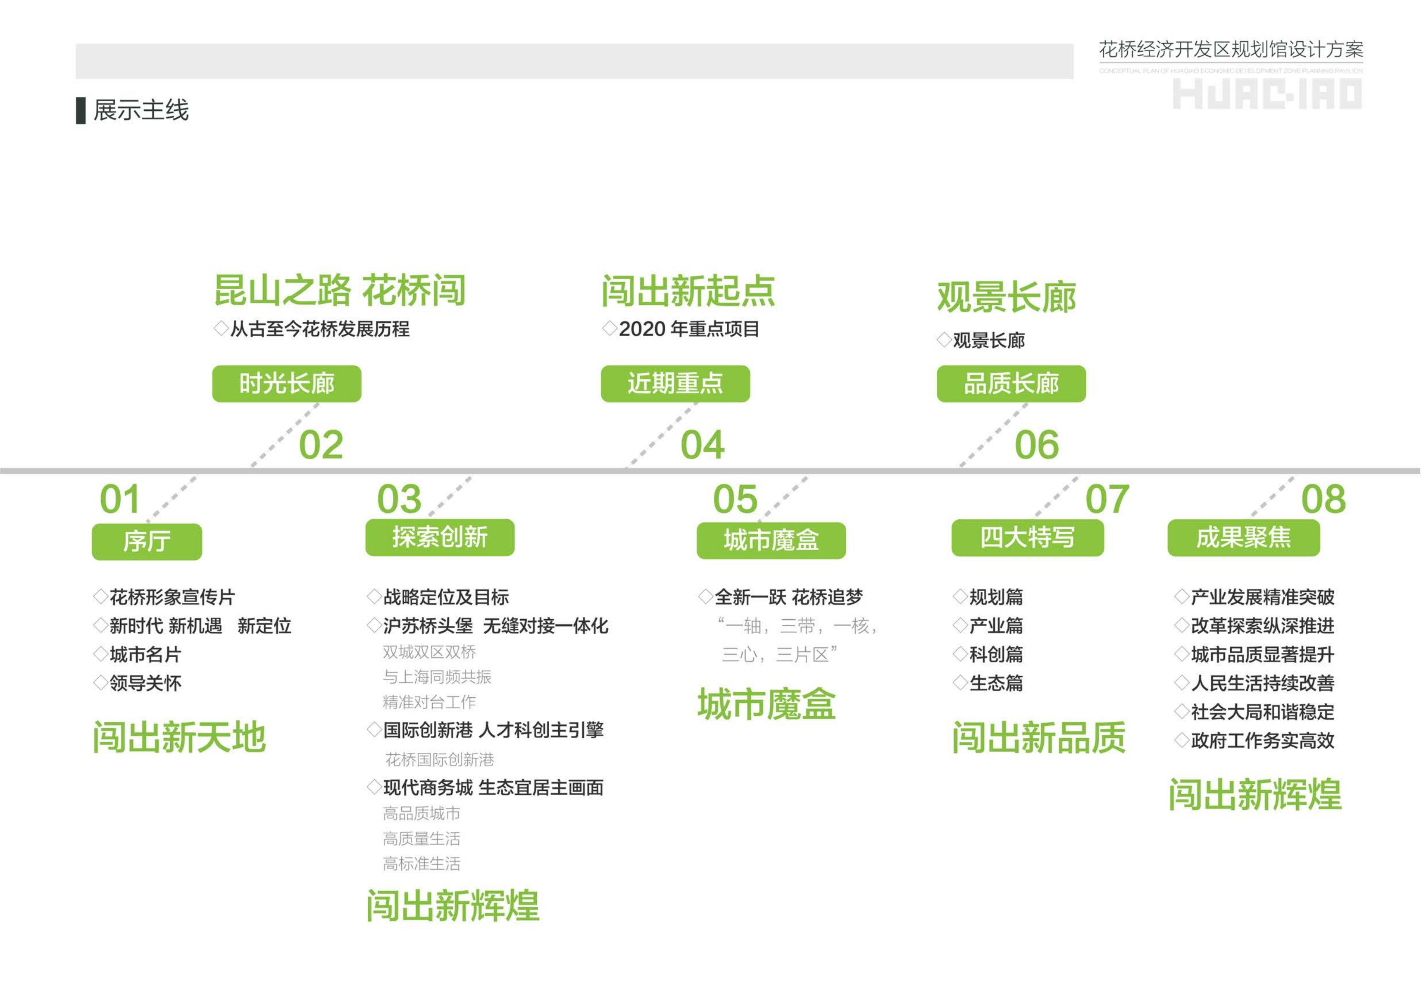
Task: Click diamond bullet before 2020 年重点项目
Action: [x=609, y=328]
